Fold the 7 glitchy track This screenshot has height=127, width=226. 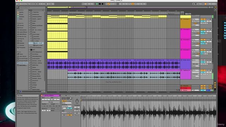(182, 70)
